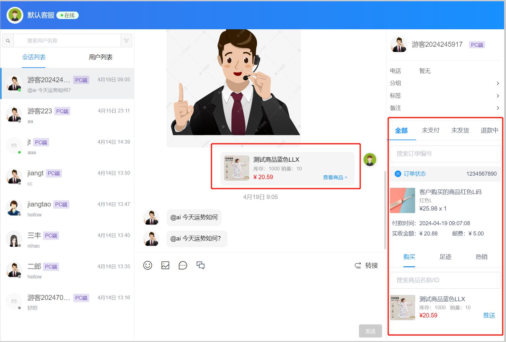Select the 未支付 orders tab
506x342 pixels.
[430, 130]
